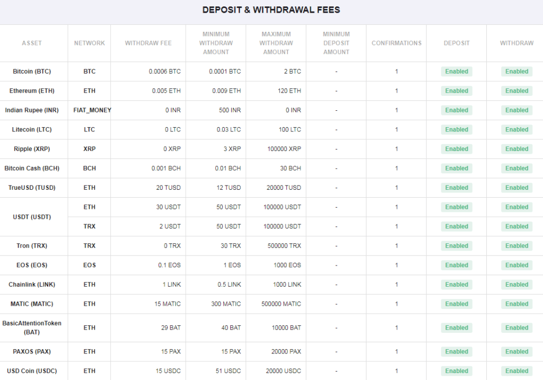Click the Chainlink deposit Enabled badge
Screen dimensions: 543x380
click(457, 285)
